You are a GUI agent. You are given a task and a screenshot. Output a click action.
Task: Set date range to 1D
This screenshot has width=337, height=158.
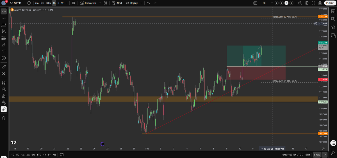pyautogui.click(x=13, y=154)
